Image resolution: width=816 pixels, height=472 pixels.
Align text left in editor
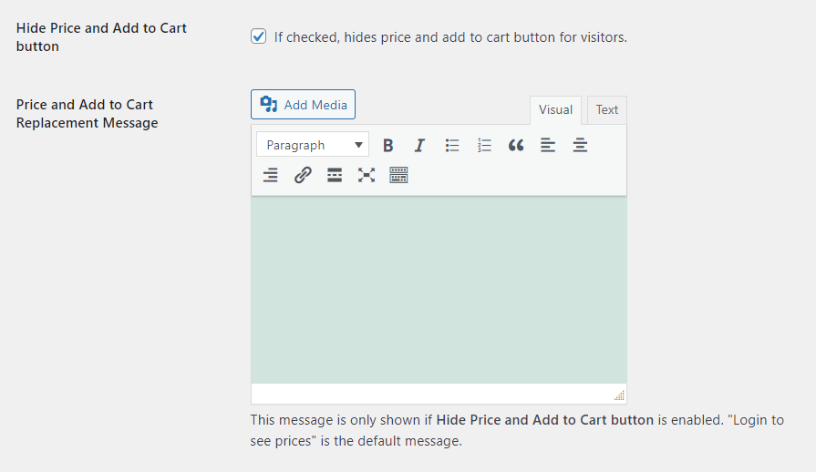click(548, 145)
